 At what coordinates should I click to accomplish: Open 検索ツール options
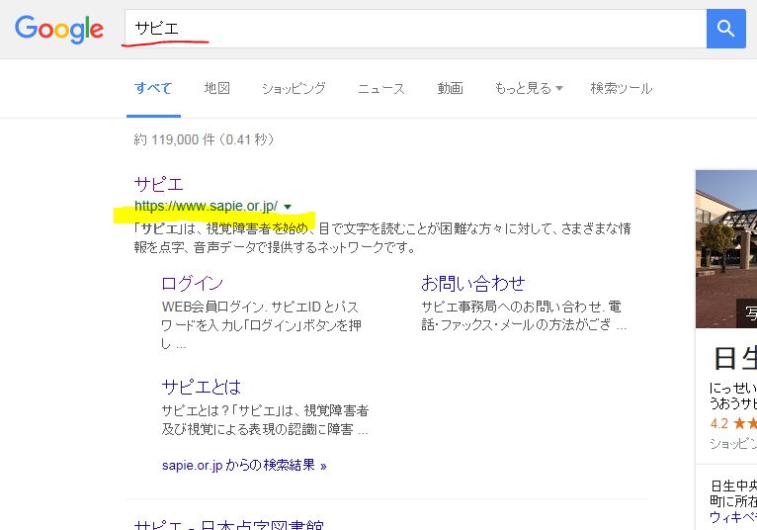click(622, 88)
